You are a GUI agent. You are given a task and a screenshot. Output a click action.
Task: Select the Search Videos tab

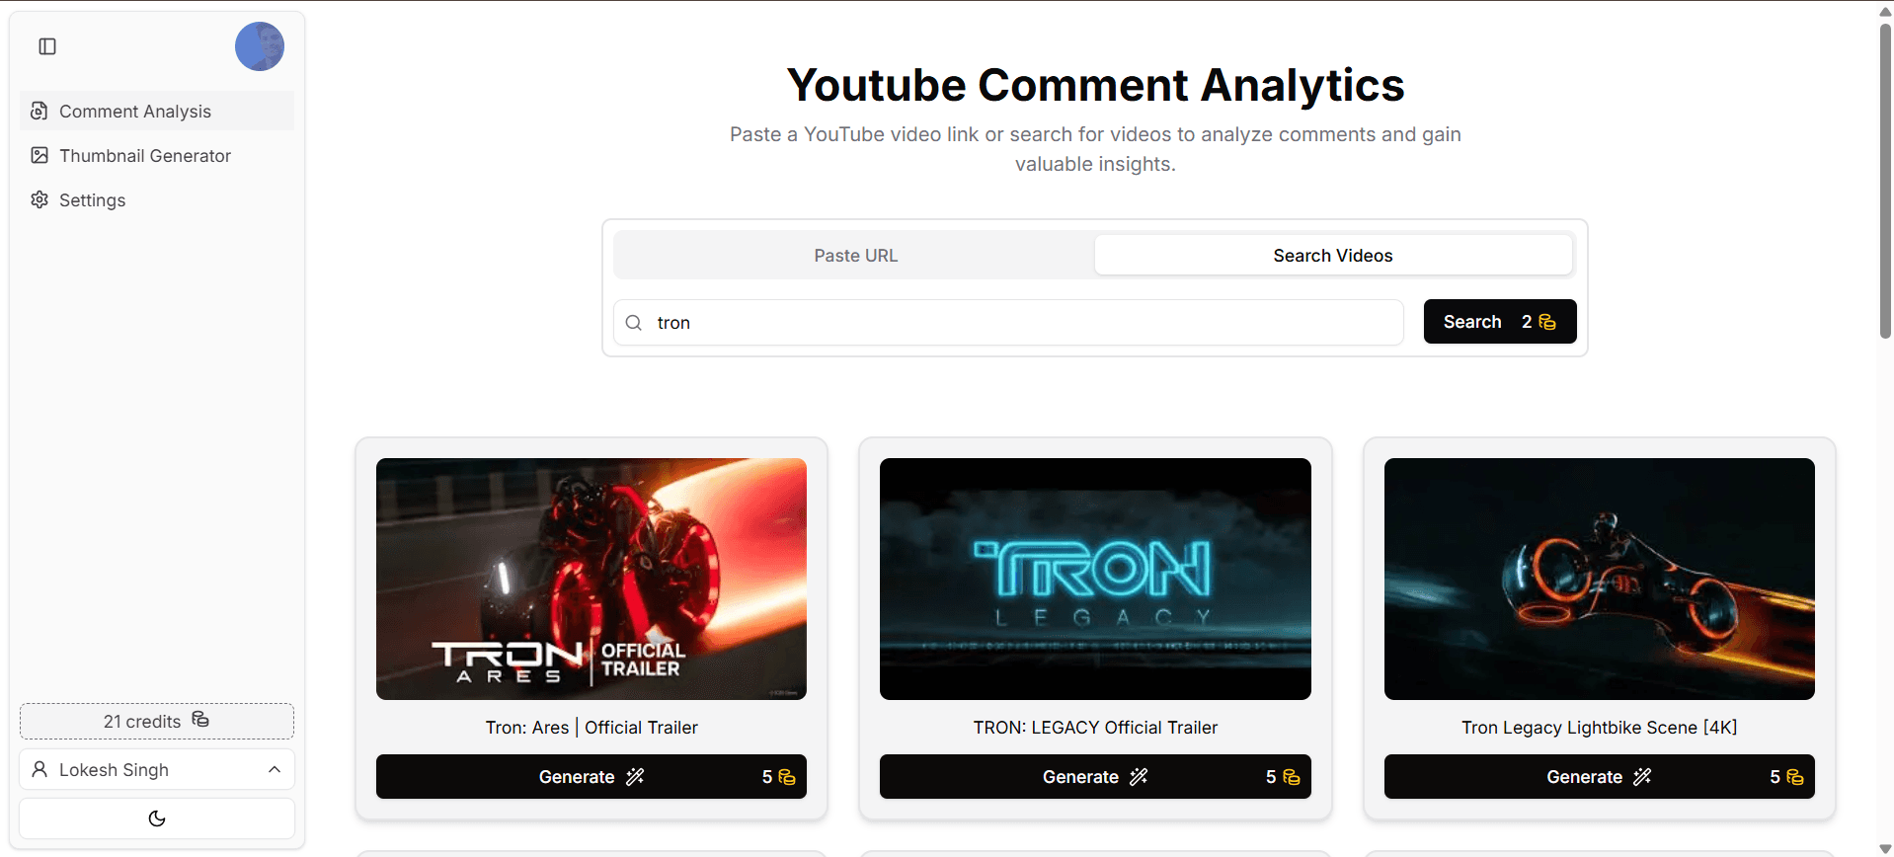point(1332,256)
